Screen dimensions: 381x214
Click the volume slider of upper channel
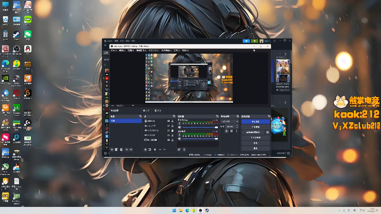(x=200, y=127)
